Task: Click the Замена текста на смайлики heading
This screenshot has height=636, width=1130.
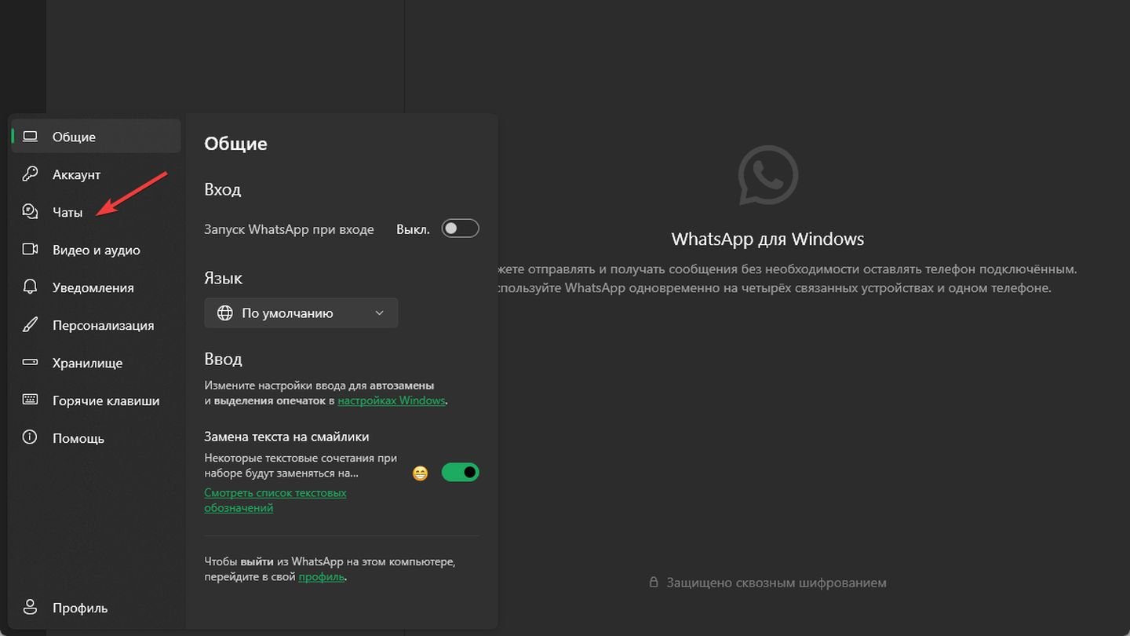Action: (x=286, y=437)
